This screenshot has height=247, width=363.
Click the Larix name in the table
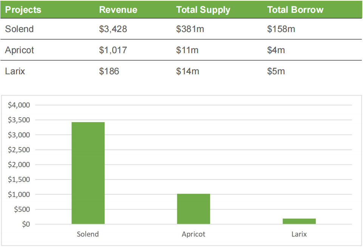(x=15, y=71)
